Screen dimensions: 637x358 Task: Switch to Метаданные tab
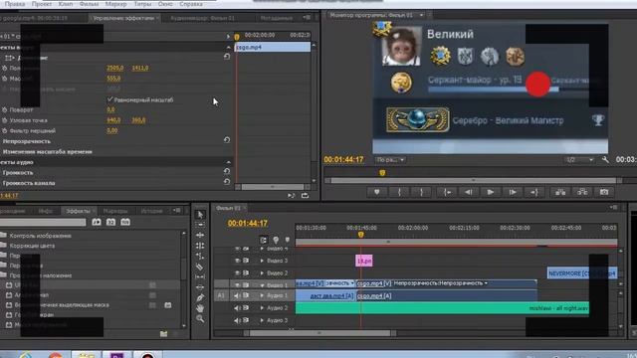[277, 18]
